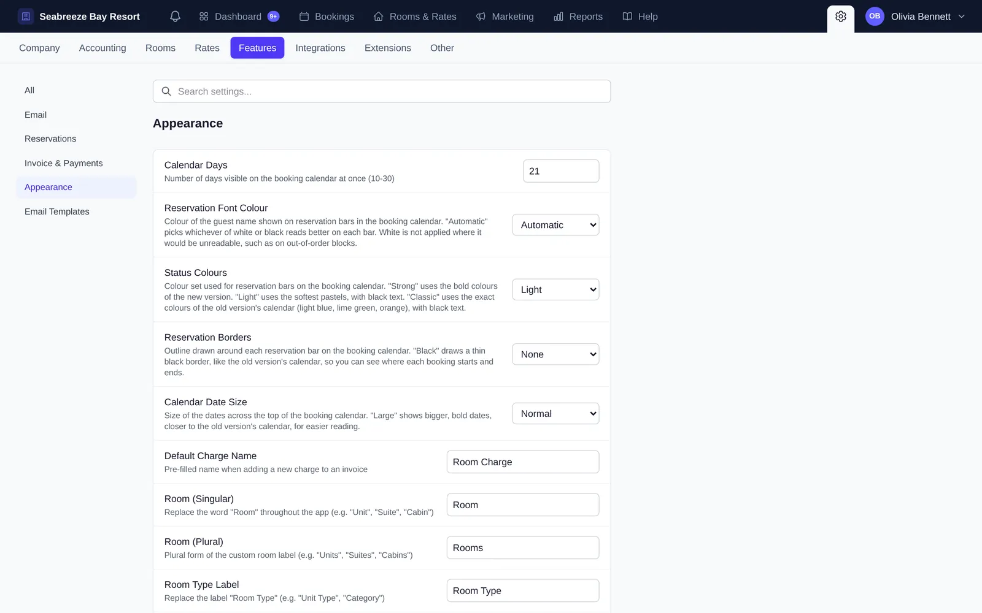Select Appearance in the sidebar
This screenshot has height=613, width=982.
pos(76,187)
